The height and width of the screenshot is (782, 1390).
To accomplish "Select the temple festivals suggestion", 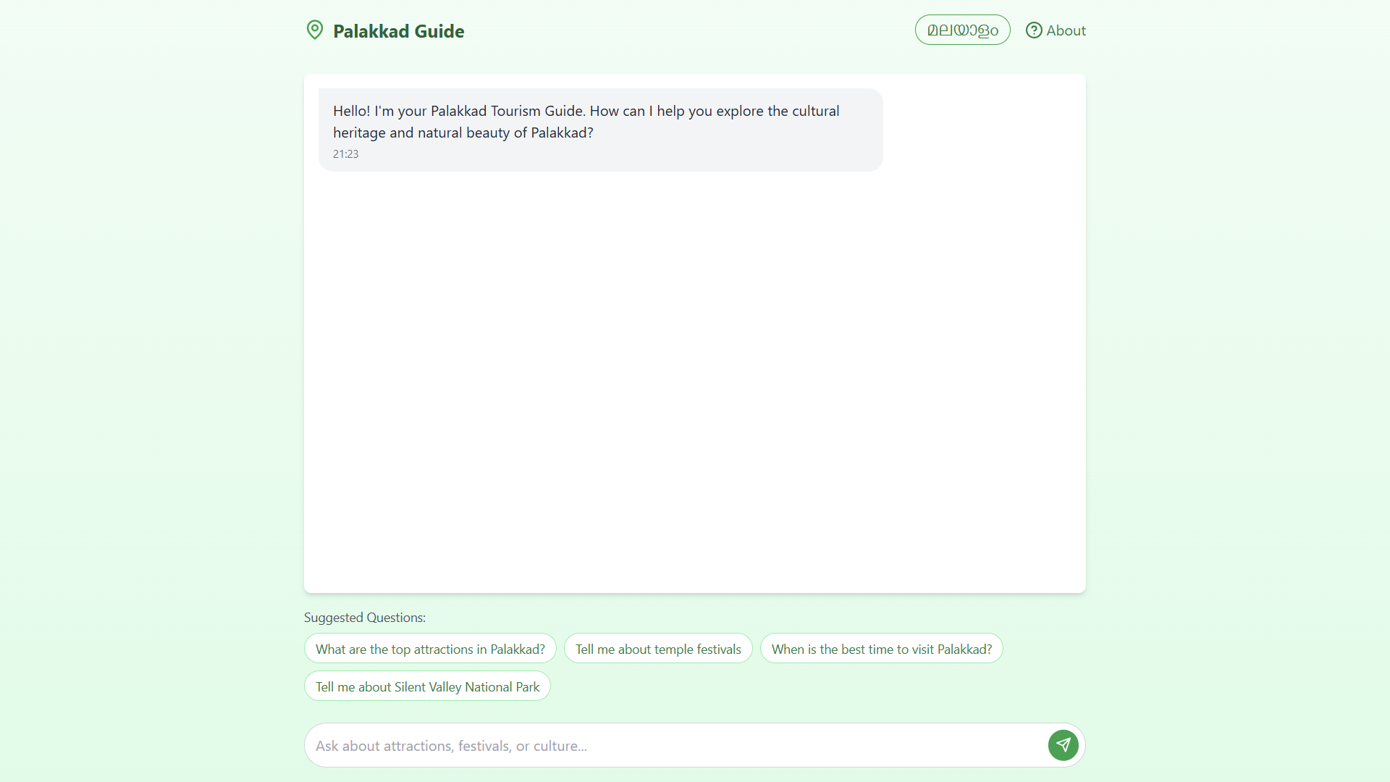I will tap(658, 649).
